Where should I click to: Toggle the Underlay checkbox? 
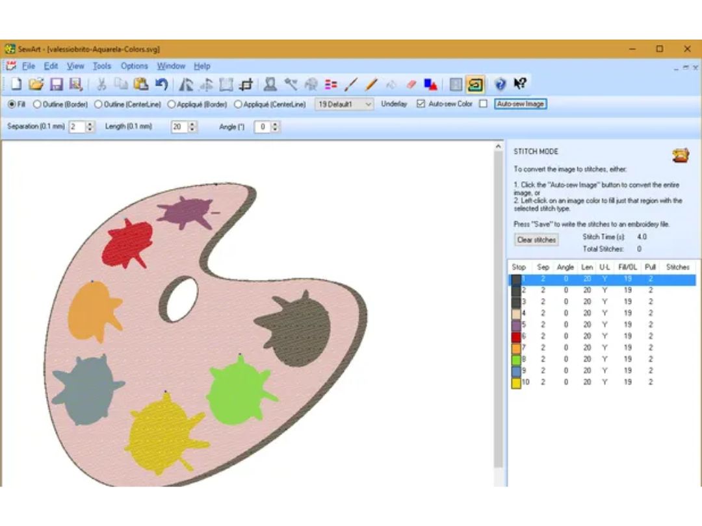(421, 104)
